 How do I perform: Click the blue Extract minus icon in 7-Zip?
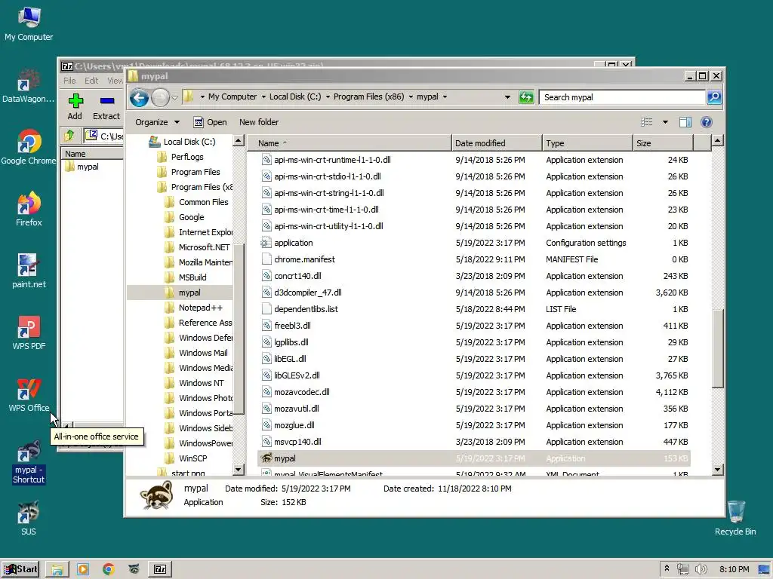pos(107,101)
